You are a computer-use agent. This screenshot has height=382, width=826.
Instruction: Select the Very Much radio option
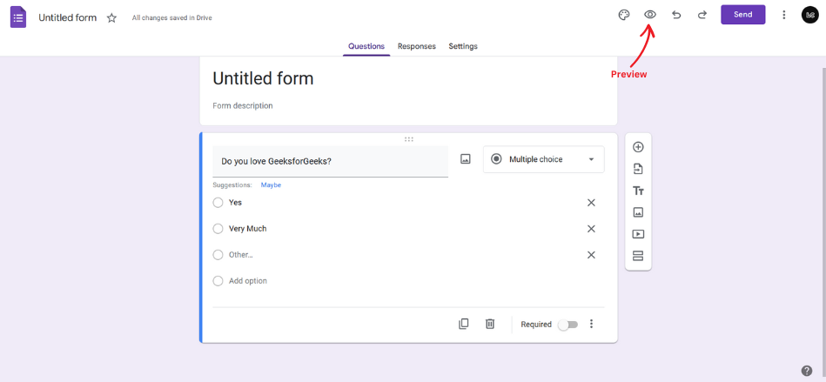point(218,229)
